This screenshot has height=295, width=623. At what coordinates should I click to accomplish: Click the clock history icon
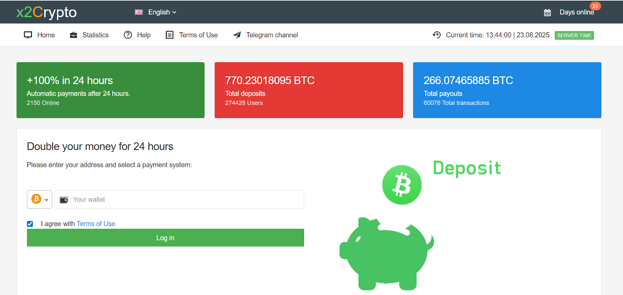tap(436, 35)
